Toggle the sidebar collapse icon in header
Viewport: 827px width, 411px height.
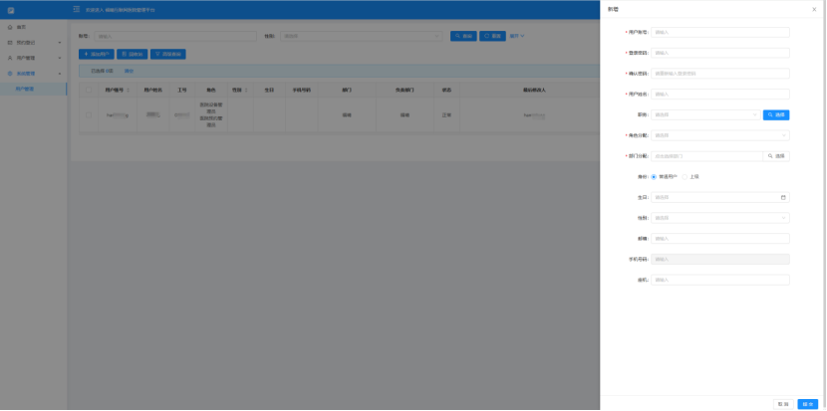tap(76, 9)
